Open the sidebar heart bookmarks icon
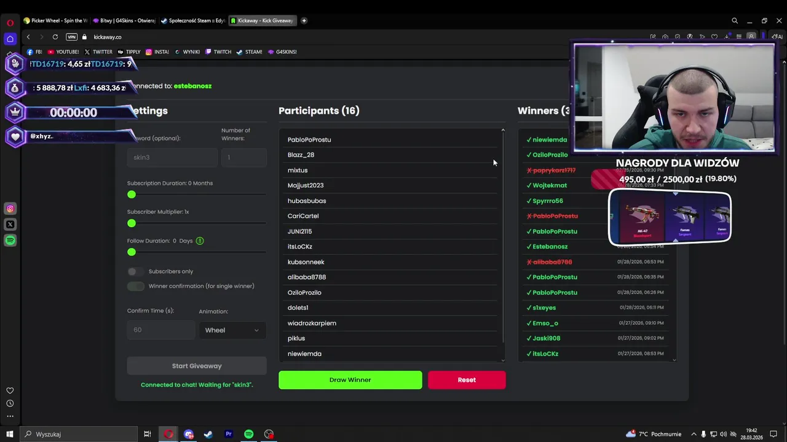 (10, 390)
